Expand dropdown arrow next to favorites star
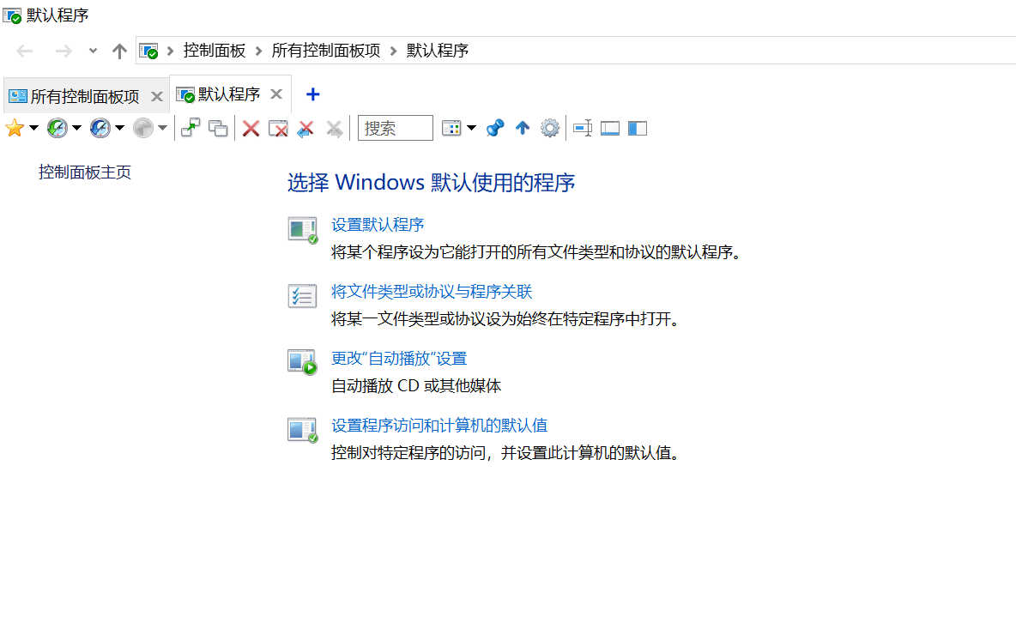1016x641 pixels. pyautogui.click(x=33, y=129)
